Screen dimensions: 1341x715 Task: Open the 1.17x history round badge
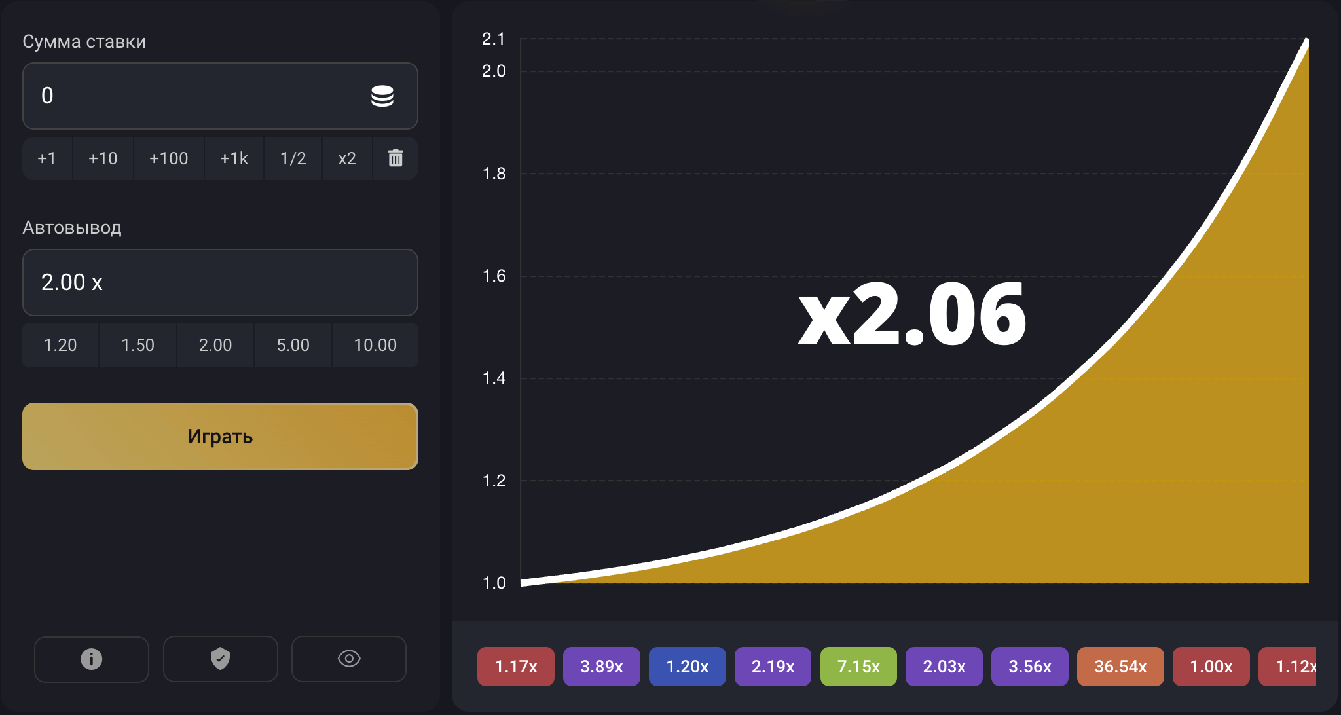tap(516, 667)
